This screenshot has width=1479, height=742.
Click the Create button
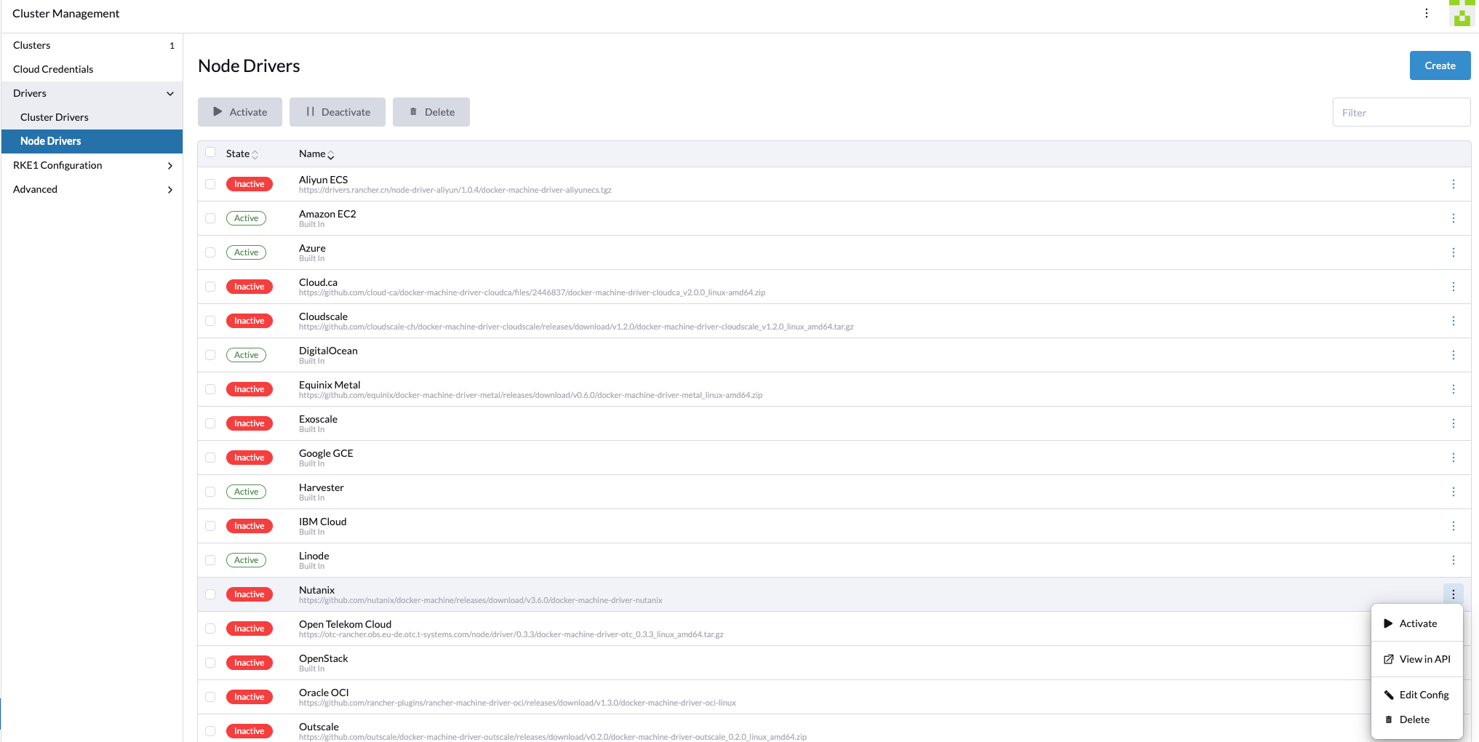click(x=1439, y=65)
